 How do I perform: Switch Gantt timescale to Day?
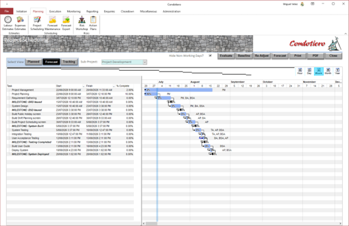309,71
